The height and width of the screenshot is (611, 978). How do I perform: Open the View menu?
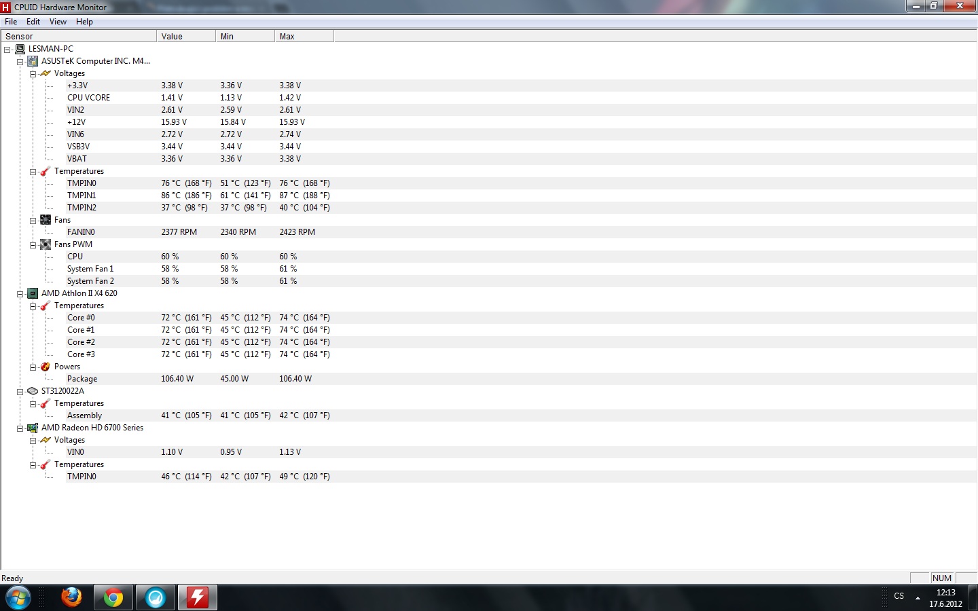coord(58,22)
